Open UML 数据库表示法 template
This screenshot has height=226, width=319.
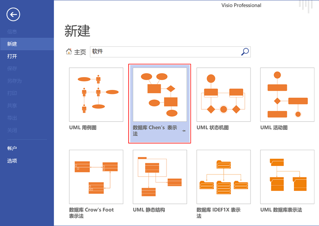[x=287, y=177]
